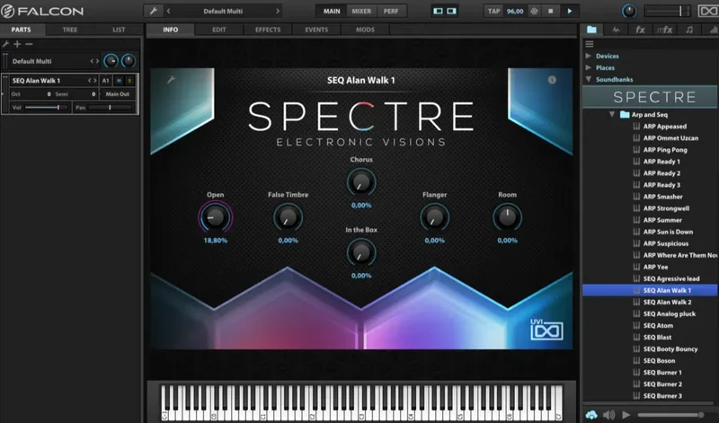Click the Falcon logo
Screen dimensions: 719x423
[x=42, y=11]
